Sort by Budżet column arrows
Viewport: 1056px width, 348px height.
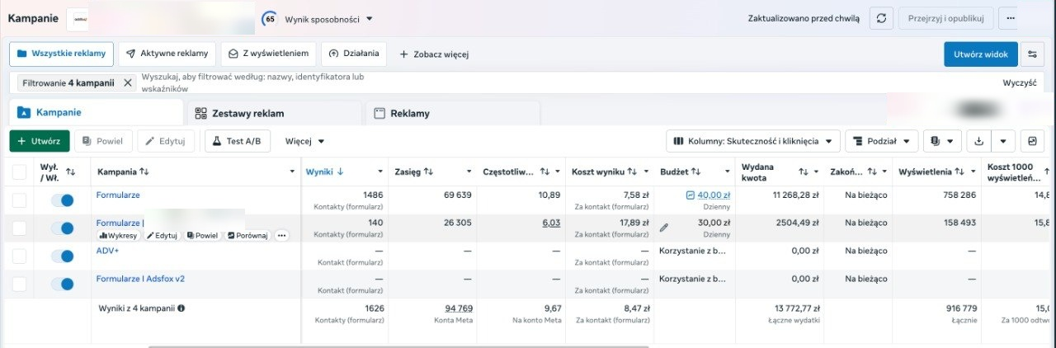tap(695, 172)
